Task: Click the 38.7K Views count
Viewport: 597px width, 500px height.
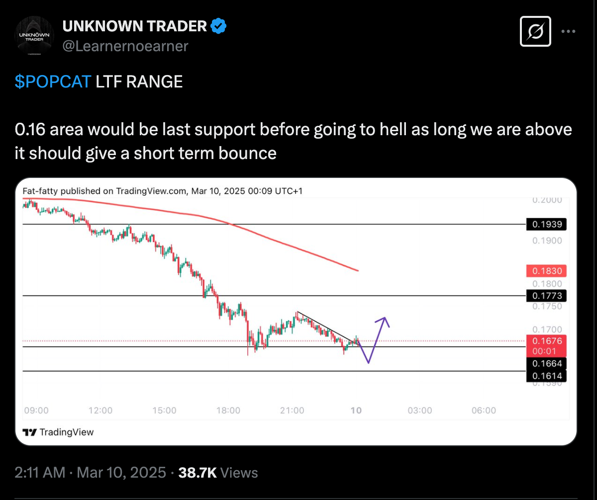Action: coord(218,472)
